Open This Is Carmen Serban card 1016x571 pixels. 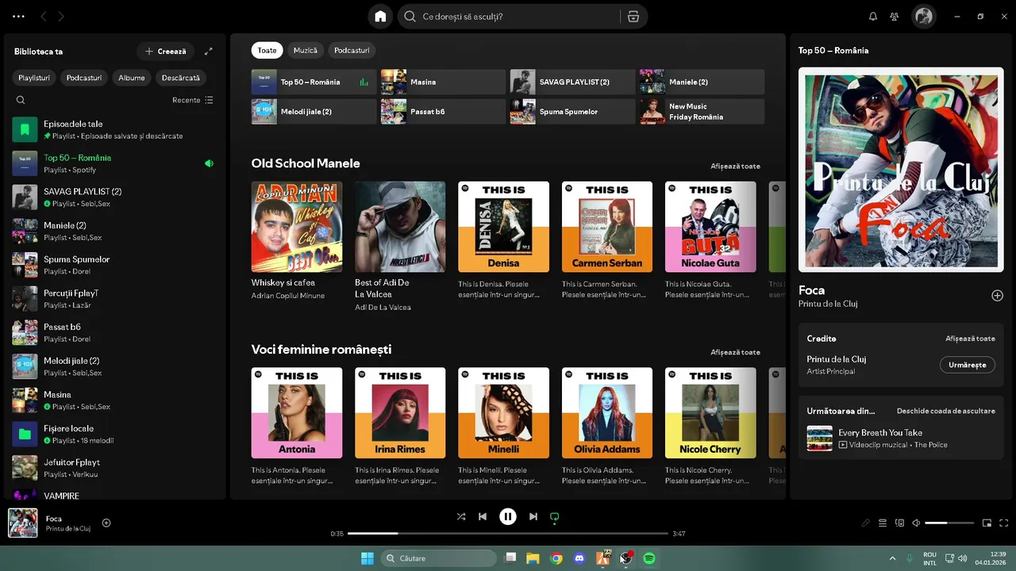(607, 227)
